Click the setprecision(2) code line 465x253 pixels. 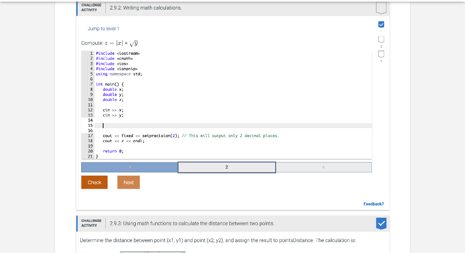tap(191, 136)
